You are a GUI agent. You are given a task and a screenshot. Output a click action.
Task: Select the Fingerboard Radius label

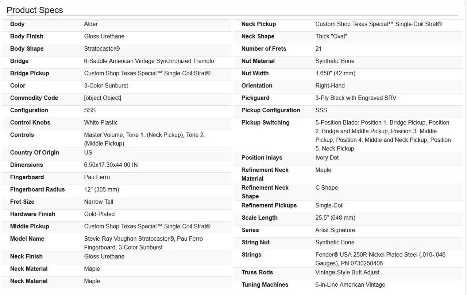tap(38, 189)
